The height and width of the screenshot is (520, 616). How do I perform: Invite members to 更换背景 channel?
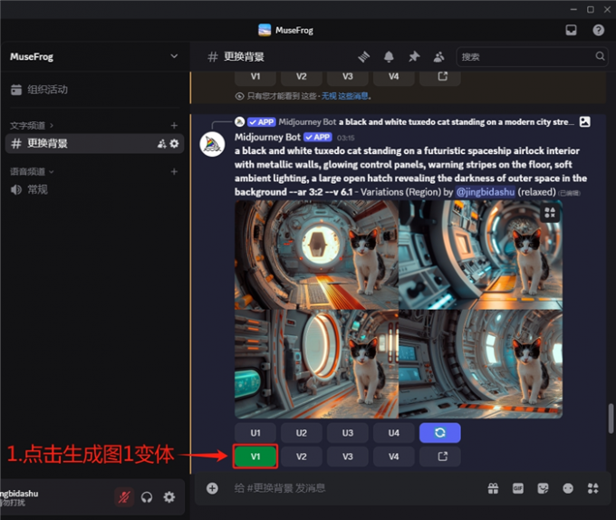click(x=161, y=144)
